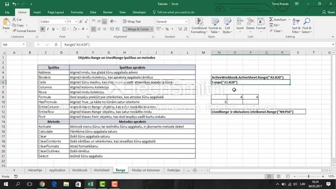Screen dimensions: 336x189
Task: Undo the last action
Action: click(14, 4)
